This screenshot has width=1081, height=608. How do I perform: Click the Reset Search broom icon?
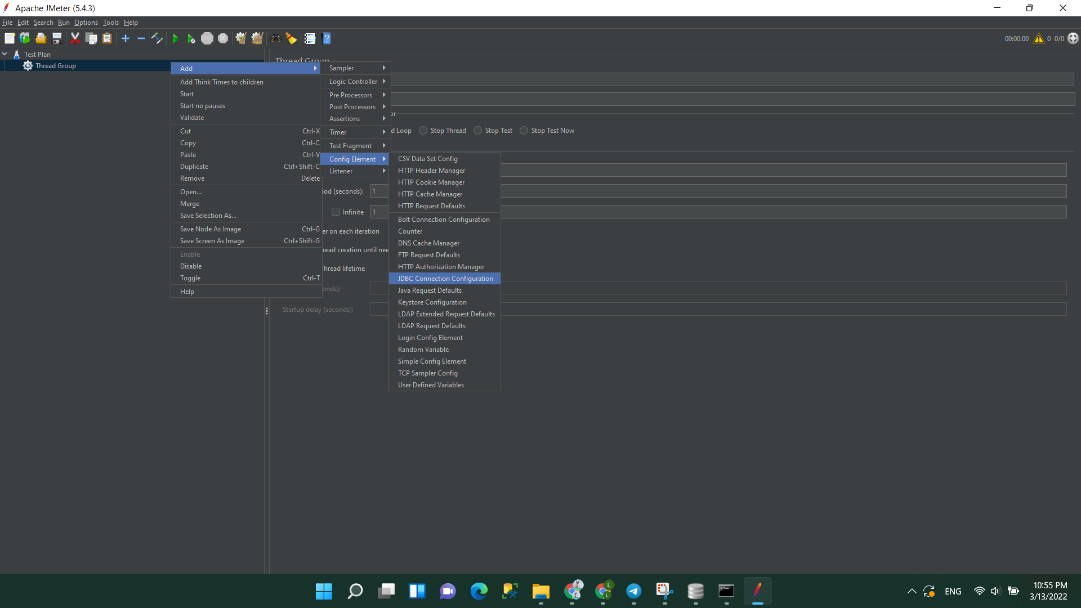[291, 38]
